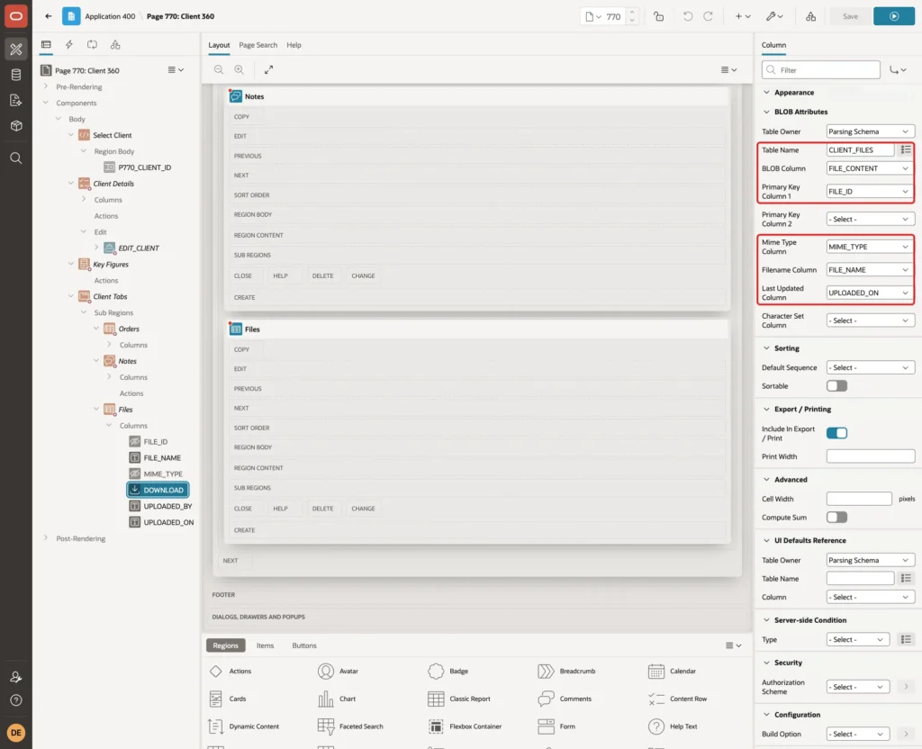Image resolution: width=922 pixels, height=749 pixels.
Task: Open the help question mark icon
Action: click(16, 700)
